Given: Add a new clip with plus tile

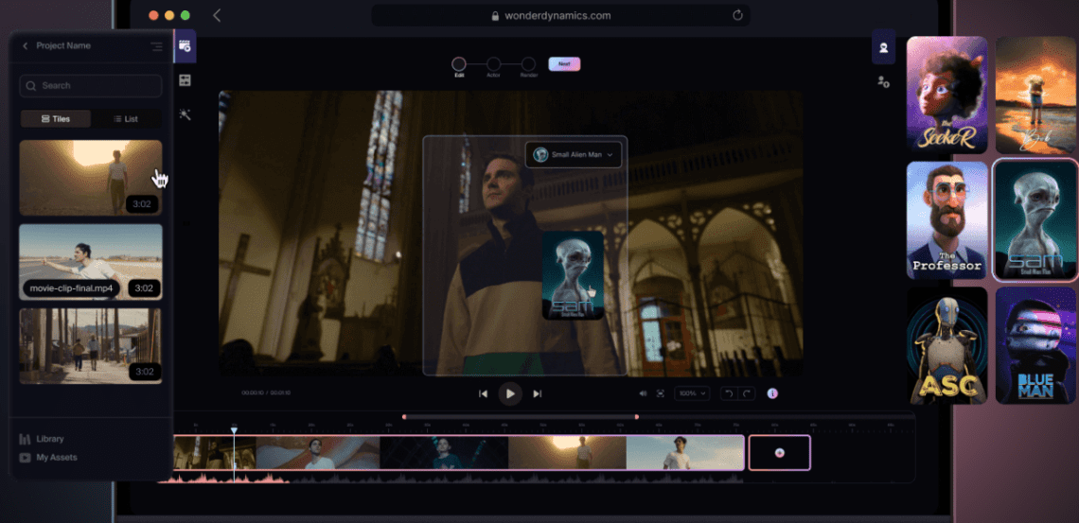Looking at the screenshot, I should (x=780, y=452).
